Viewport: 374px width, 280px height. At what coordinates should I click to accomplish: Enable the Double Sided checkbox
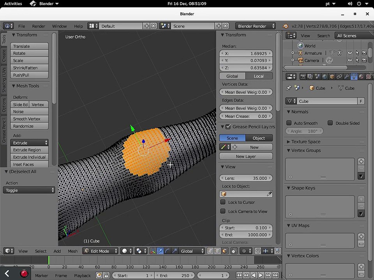click(330, 123)
